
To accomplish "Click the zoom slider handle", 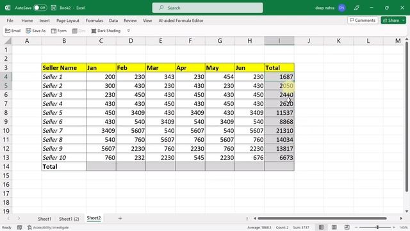I will 377,227.
